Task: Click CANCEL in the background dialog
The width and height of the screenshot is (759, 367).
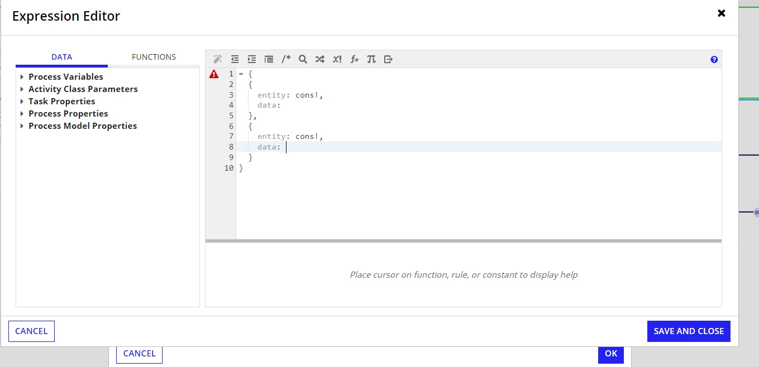Action: click(x=139, y=354)
